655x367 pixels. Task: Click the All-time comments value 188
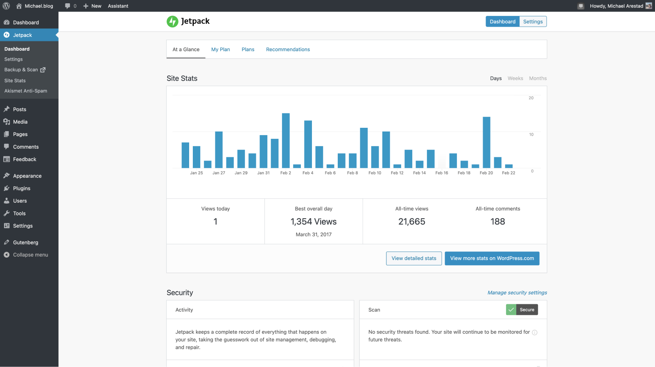(498, 222)
